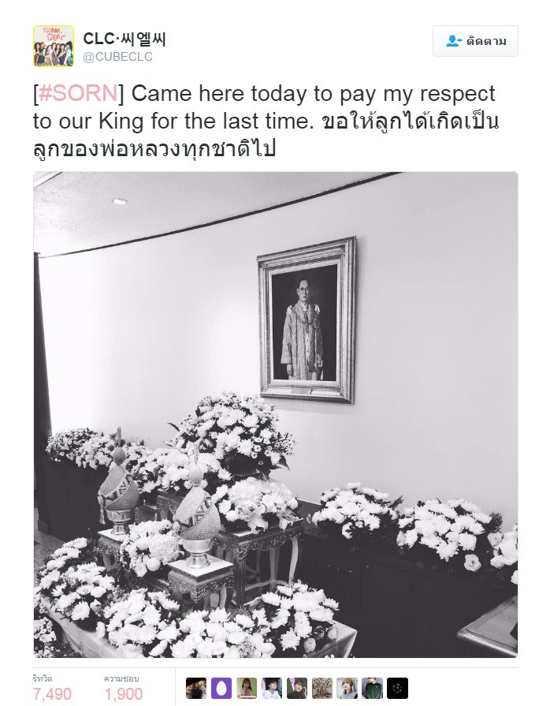The height and width of the screenshot is (706, 550).
Task: Open the fifth avatar, dark-haired person smiling
Action: coord(297,689)
